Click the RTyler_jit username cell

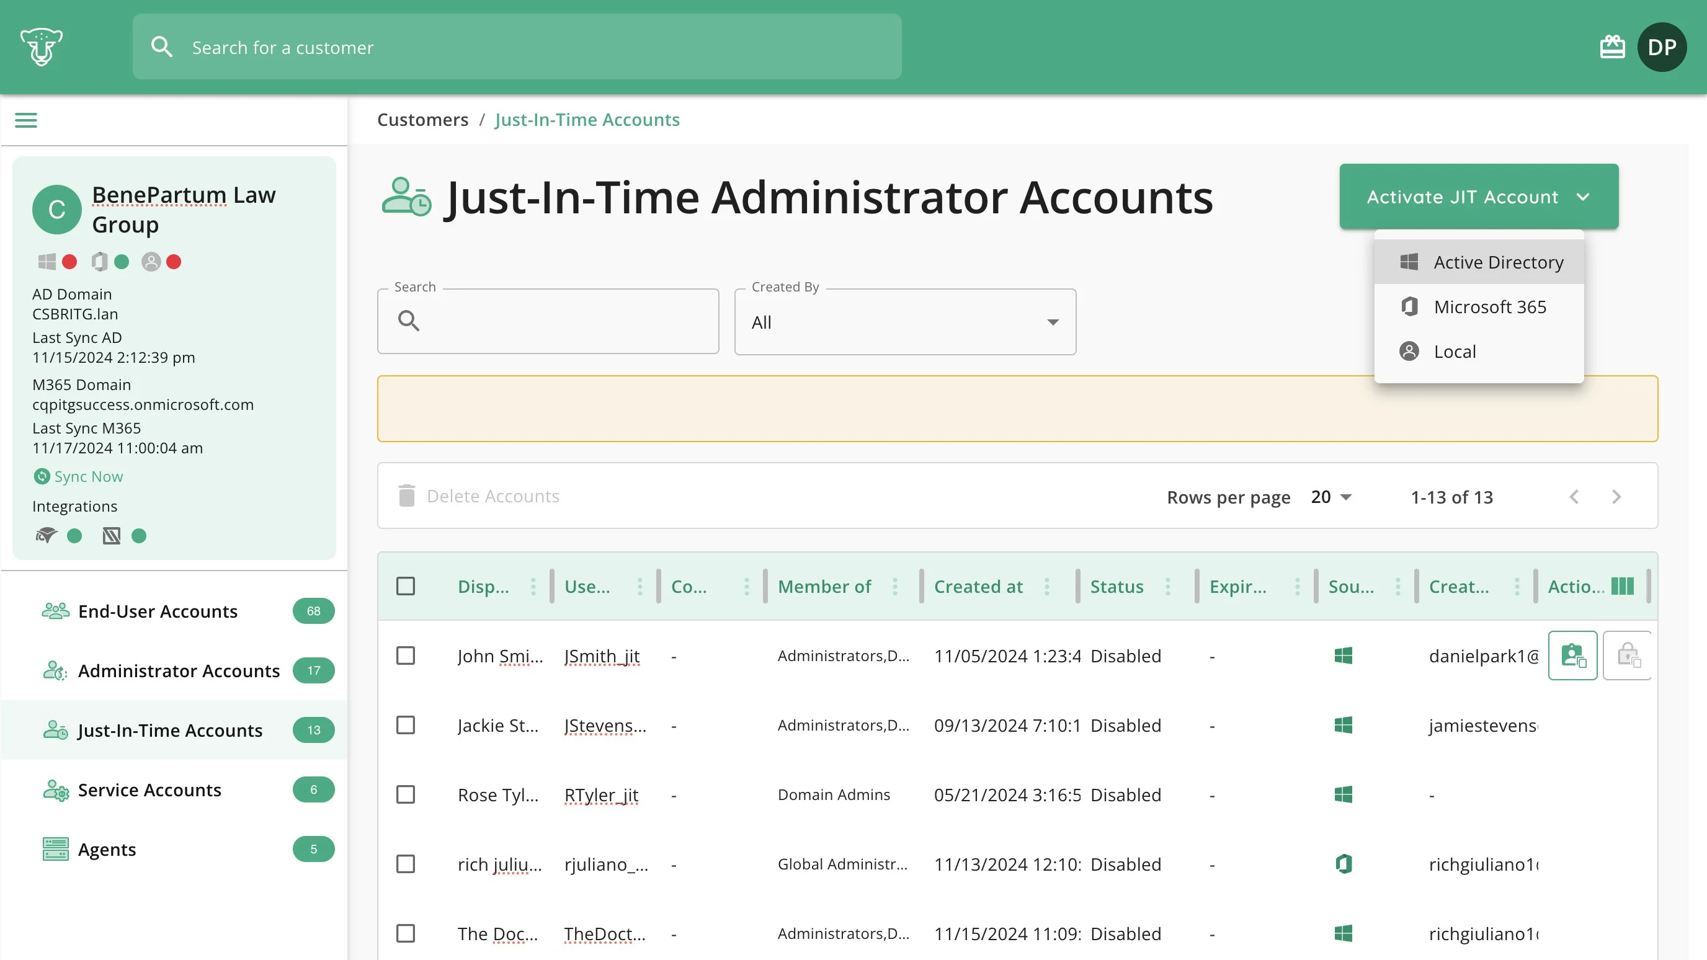point(601,794)
